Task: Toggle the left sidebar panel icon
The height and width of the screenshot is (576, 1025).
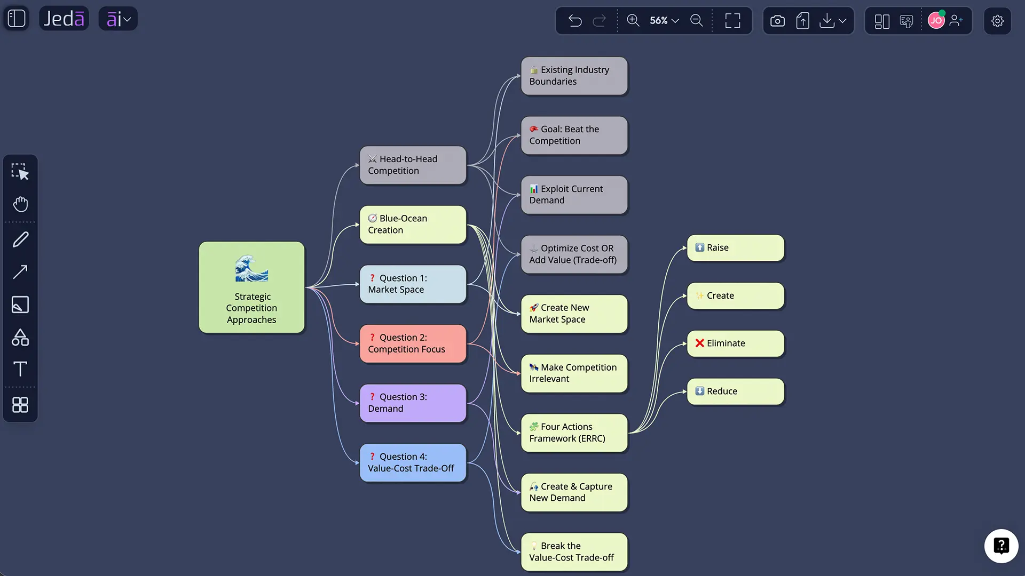Action: tap(17, 19)
